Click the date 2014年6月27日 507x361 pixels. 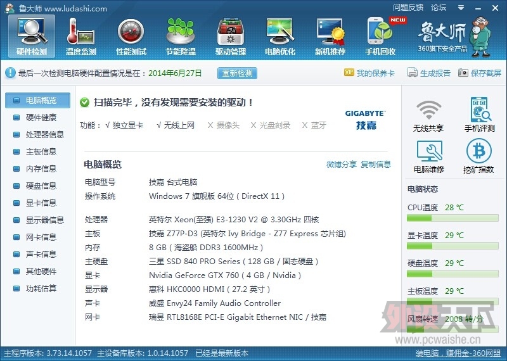point(175,73)
